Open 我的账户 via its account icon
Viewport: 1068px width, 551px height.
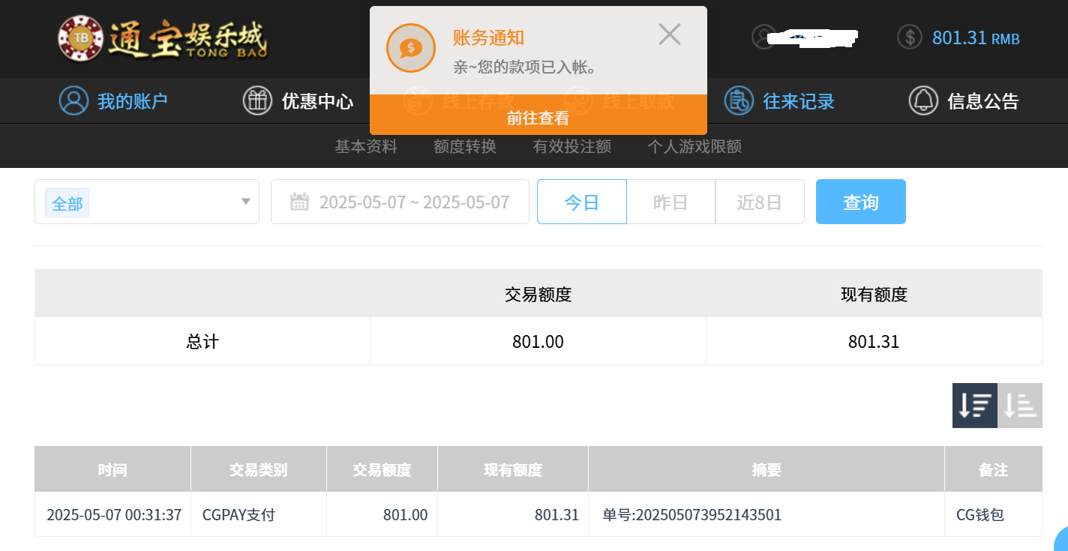point(73,100)
